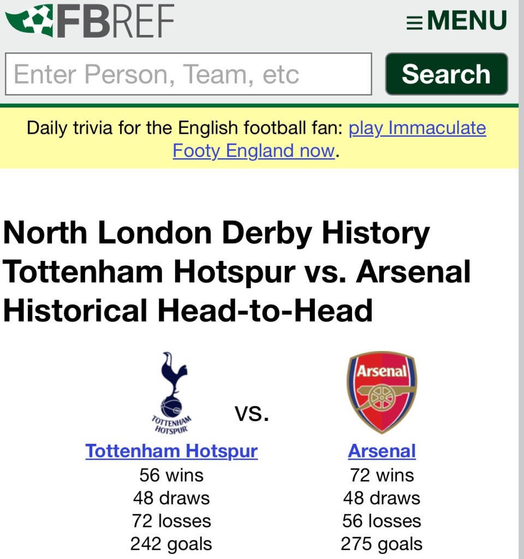Click Tottenham's 242 goals total
Image resolution: width=524 pixels, height=559 pixels.
coord(171,544)
